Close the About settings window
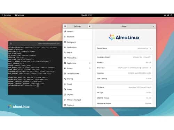This screenshot has width=174, height=130. pos(153,26)
